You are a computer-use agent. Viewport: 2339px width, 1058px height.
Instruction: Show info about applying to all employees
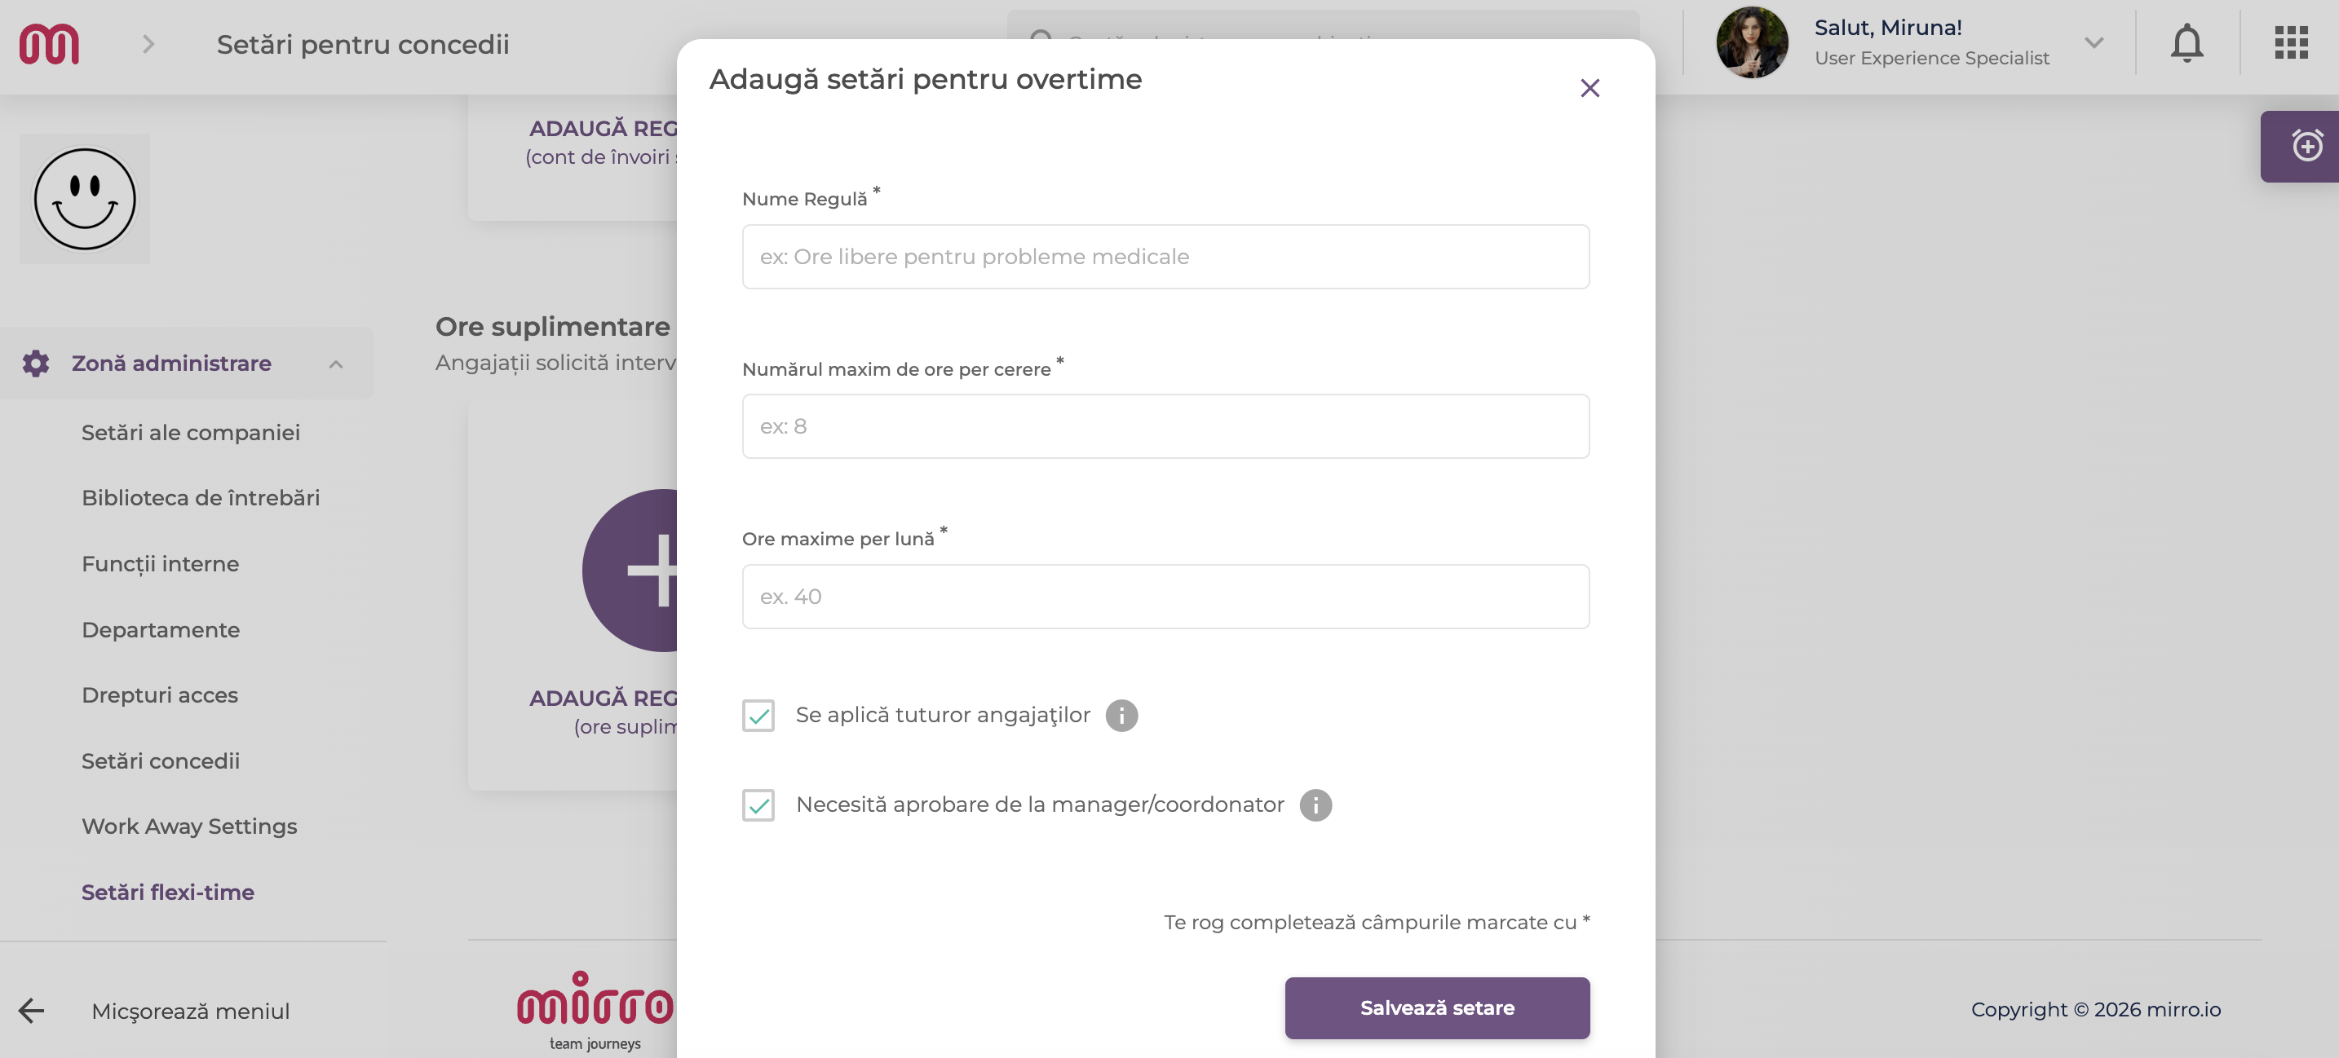(x=1121, y=715)
